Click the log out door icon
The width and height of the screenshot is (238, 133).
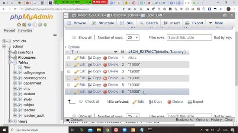pos(24,24)
